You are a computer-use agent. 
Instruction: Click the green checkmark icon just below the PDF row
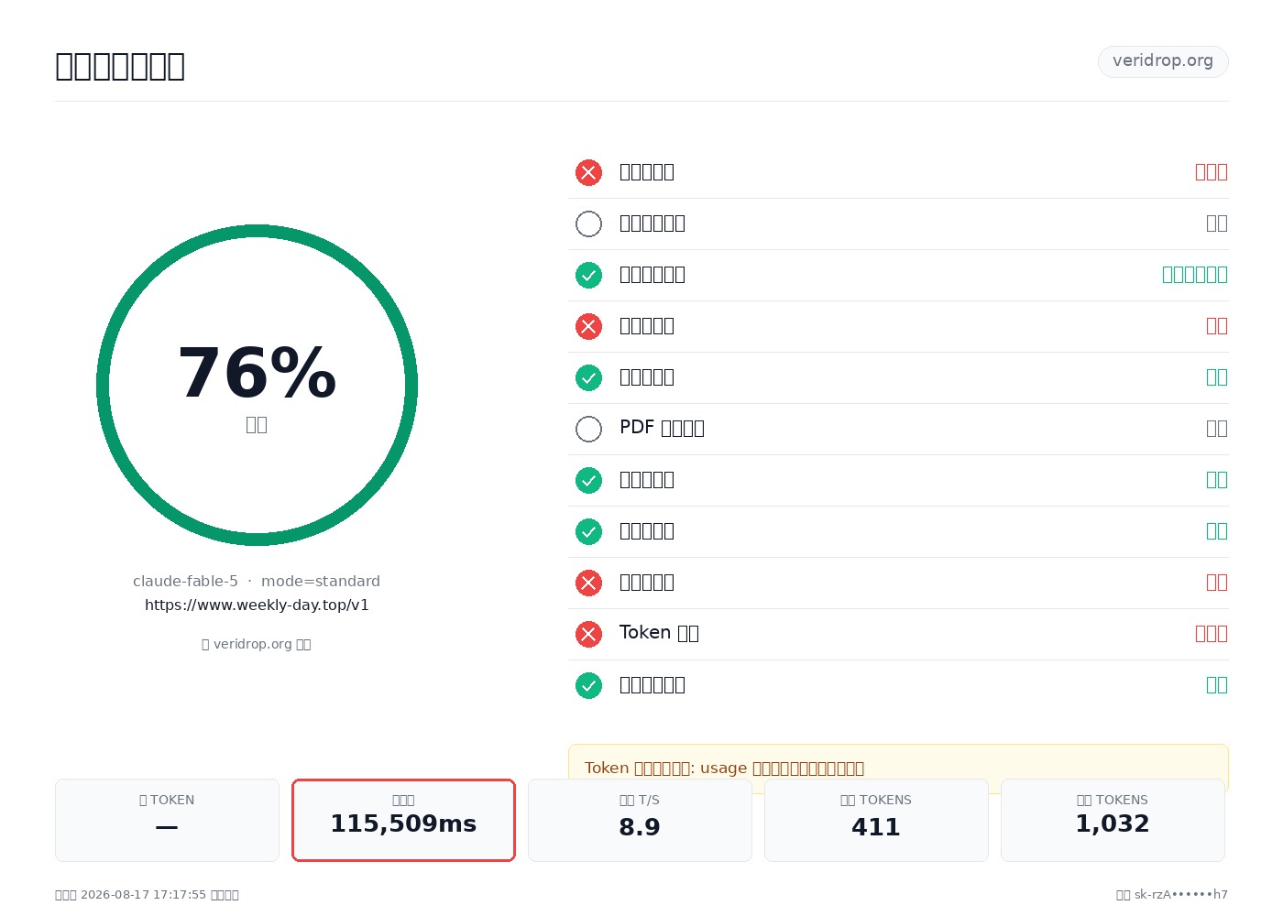coord(588,480)
